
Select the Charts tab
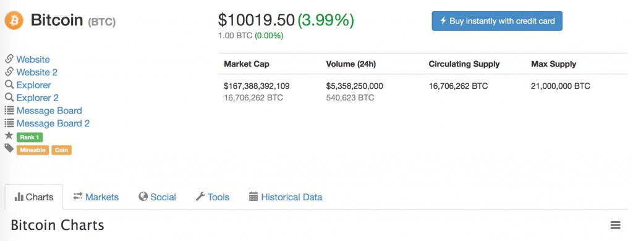[34, 197]
